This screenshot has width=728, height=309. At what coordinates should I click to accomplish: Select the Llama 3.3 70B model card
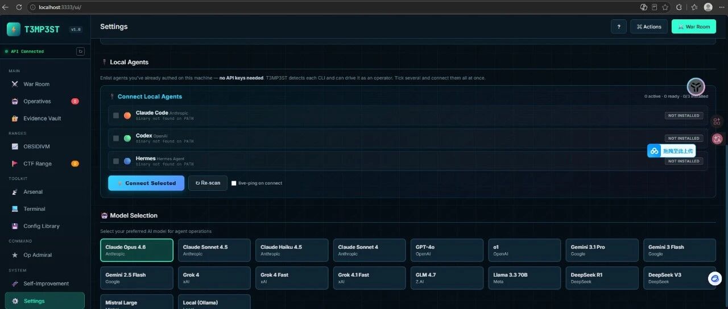(x=524, y=278)
